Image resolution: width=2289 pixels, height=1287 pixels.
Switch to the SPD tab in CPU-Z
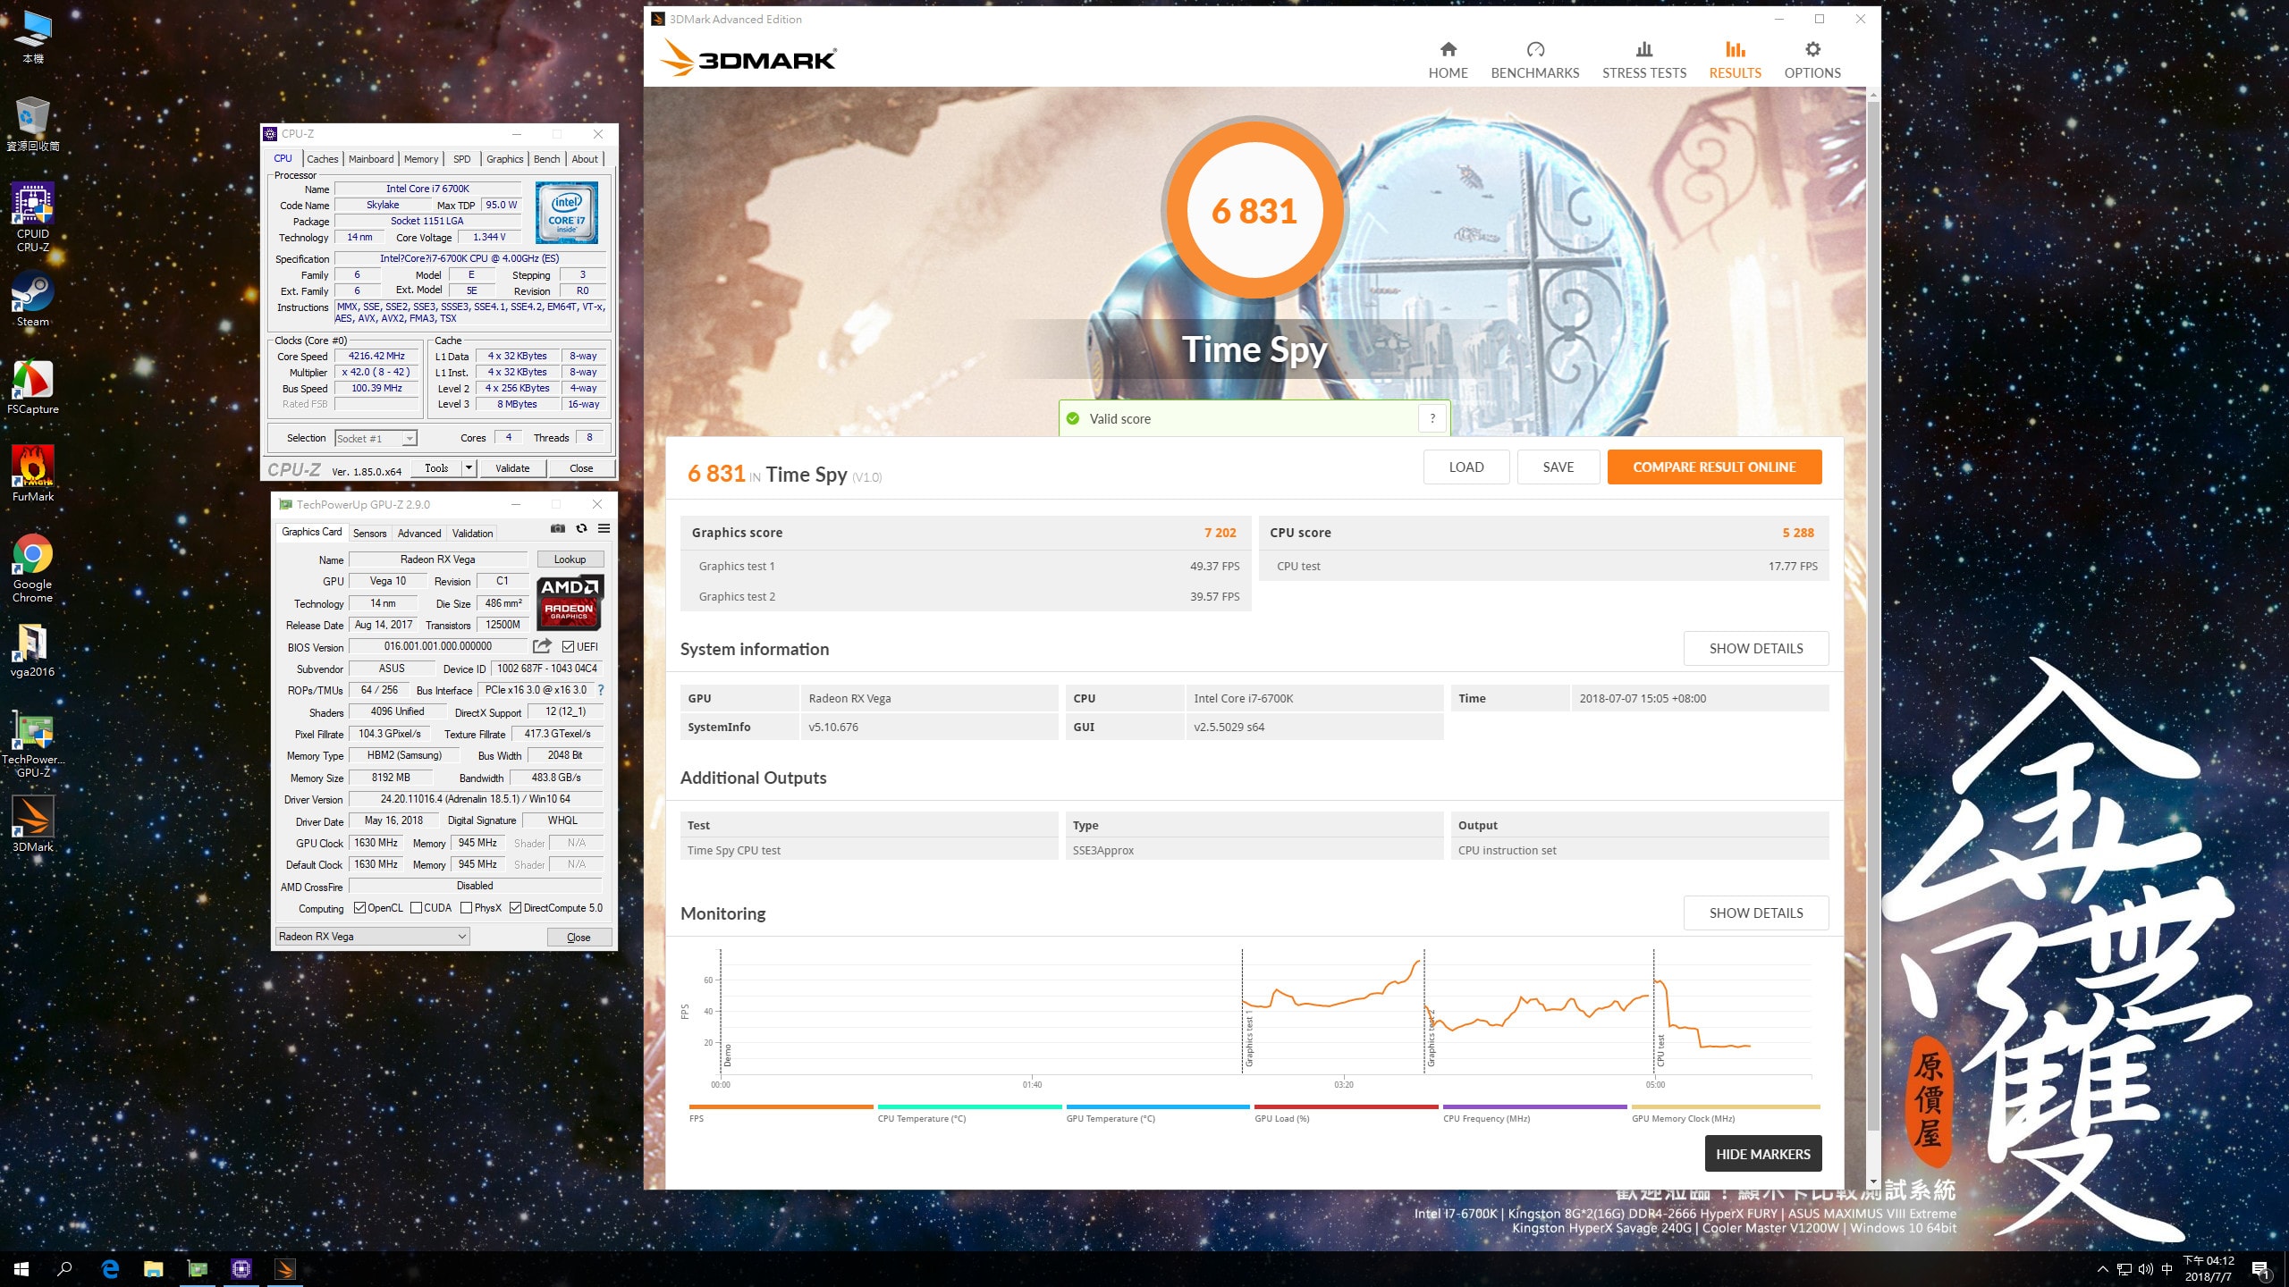[461, 159]
